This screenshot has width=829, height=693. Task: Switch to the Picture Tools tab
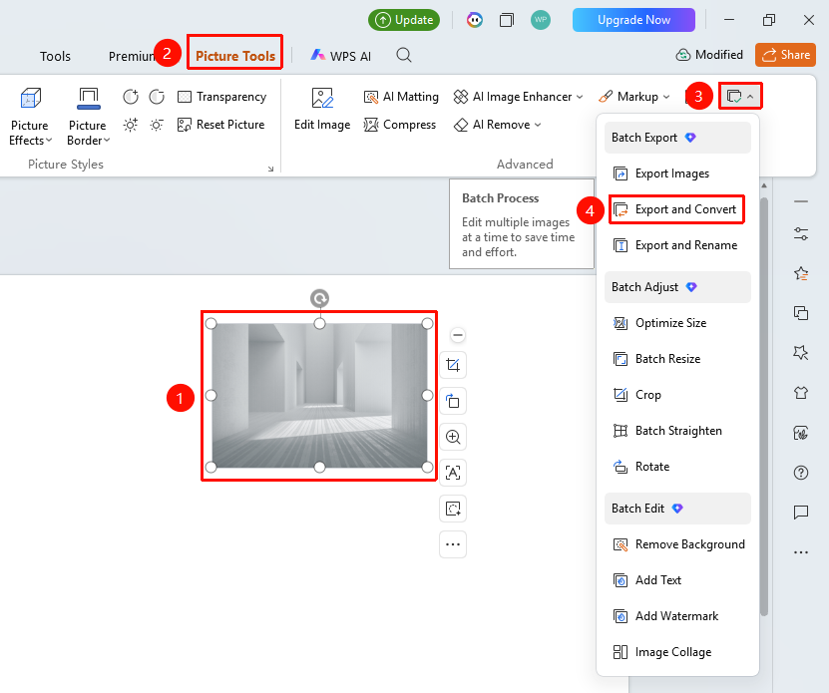235,56
